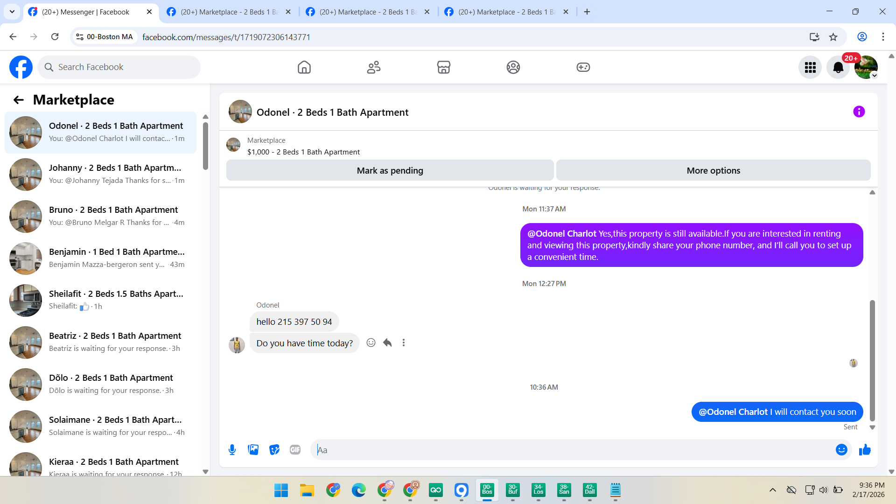Open Facebook notifications bell
This screenshot has height=504, width=896.
point(838,68)
